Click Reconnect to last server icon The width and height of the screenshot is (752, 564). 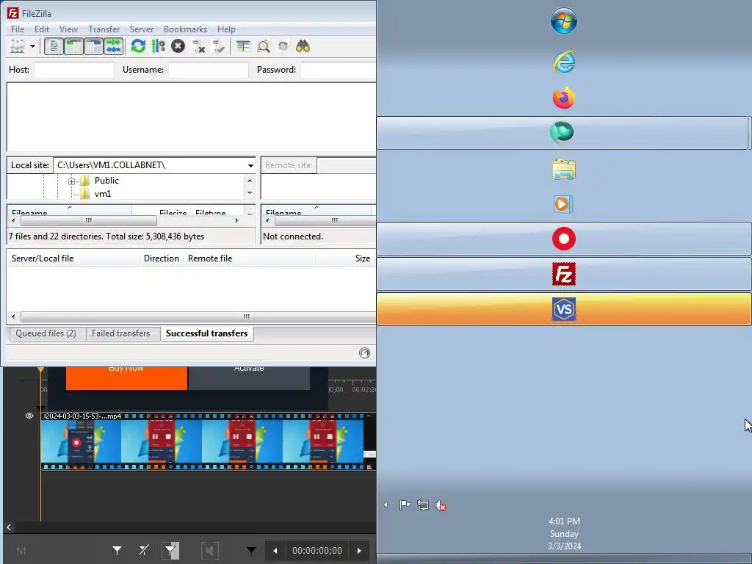click(x=218, y=46)
